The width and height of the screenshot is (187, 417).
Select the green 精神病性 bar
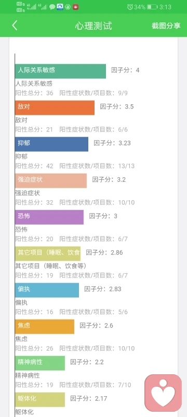tap(40, 363)
